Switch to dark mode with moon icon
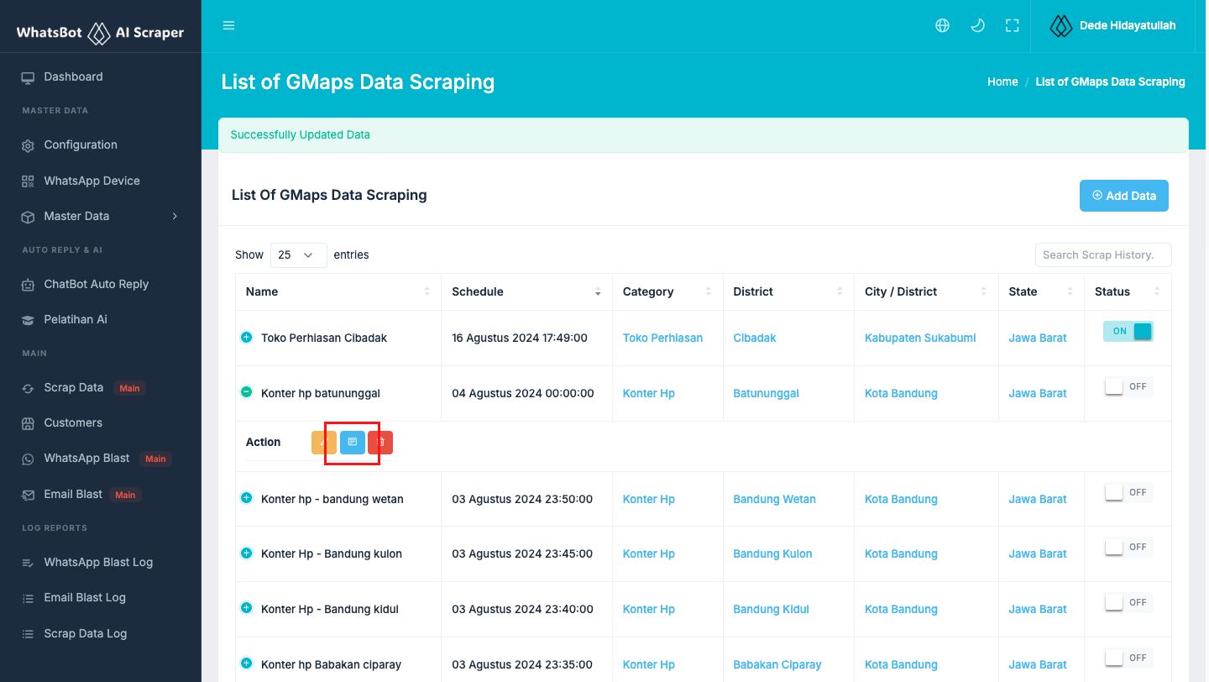 (977, 26)
